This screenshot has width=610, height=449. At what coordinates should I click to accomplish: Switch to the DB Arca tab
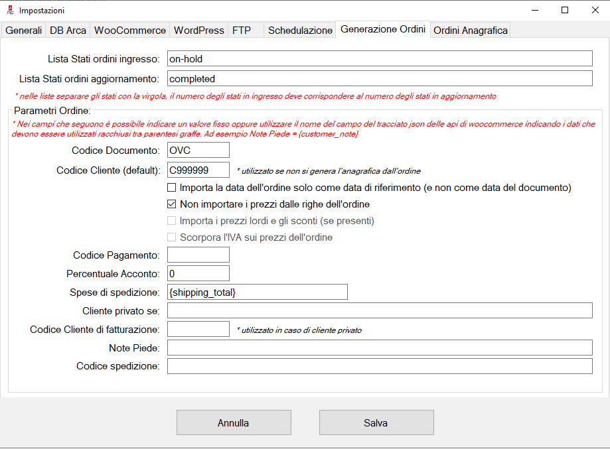(x=67, y=31)
